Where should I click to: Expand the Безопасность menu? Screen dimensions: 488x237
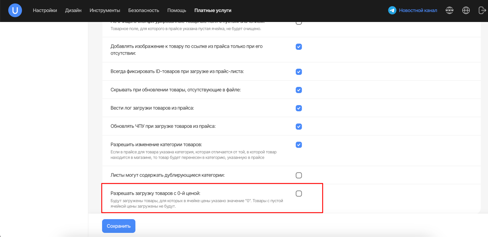tap(144, 11)
